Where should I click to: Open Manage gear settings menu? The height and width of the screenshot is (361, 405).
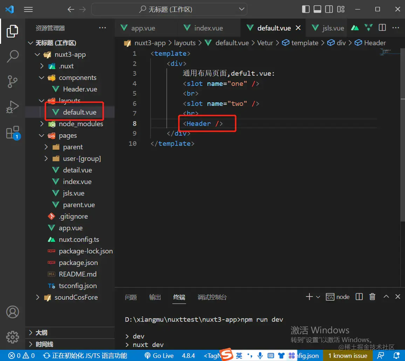click(12, 337)
